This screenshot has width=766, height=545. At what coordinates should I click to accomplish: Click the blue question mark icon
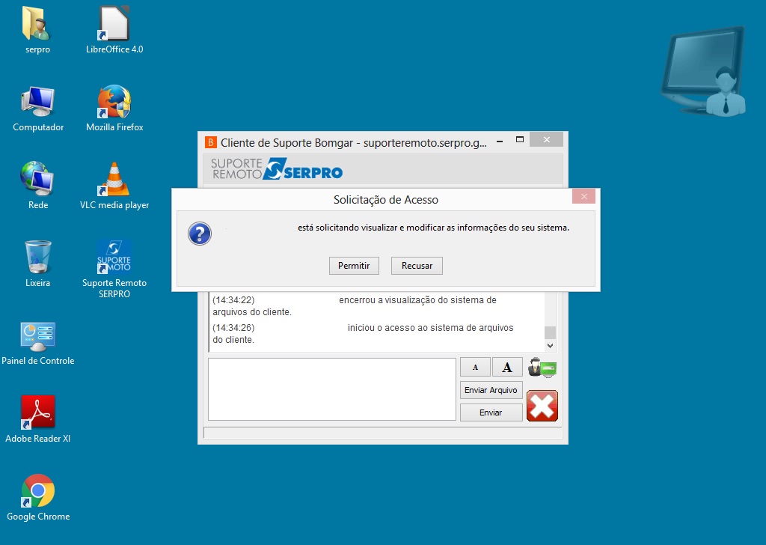click(x=200, y=234)
